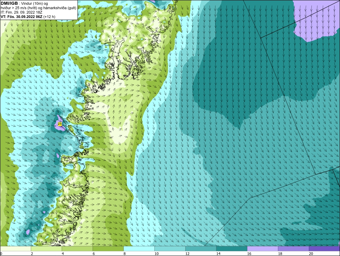The height and width of the screenshot is (256, 340).
Task: Pick the dark teal 14–16 m/s legend swatch
Action: click(232, 249)
